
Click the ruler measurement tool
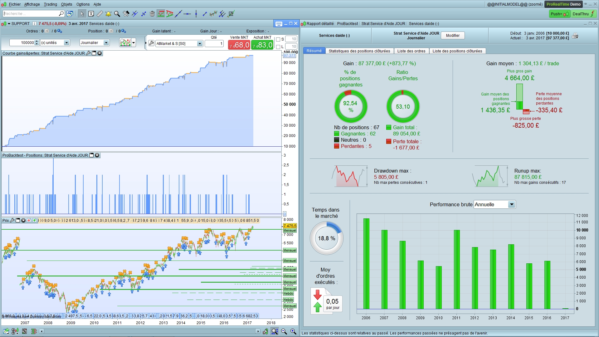(x=100, y=14)
